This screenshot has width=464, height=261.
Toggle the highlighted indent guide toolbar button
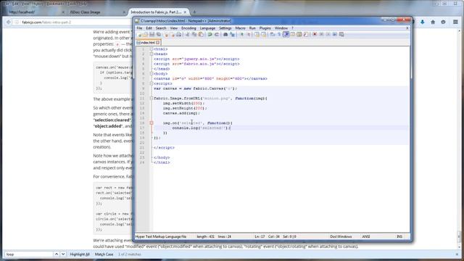pos(286,35)
